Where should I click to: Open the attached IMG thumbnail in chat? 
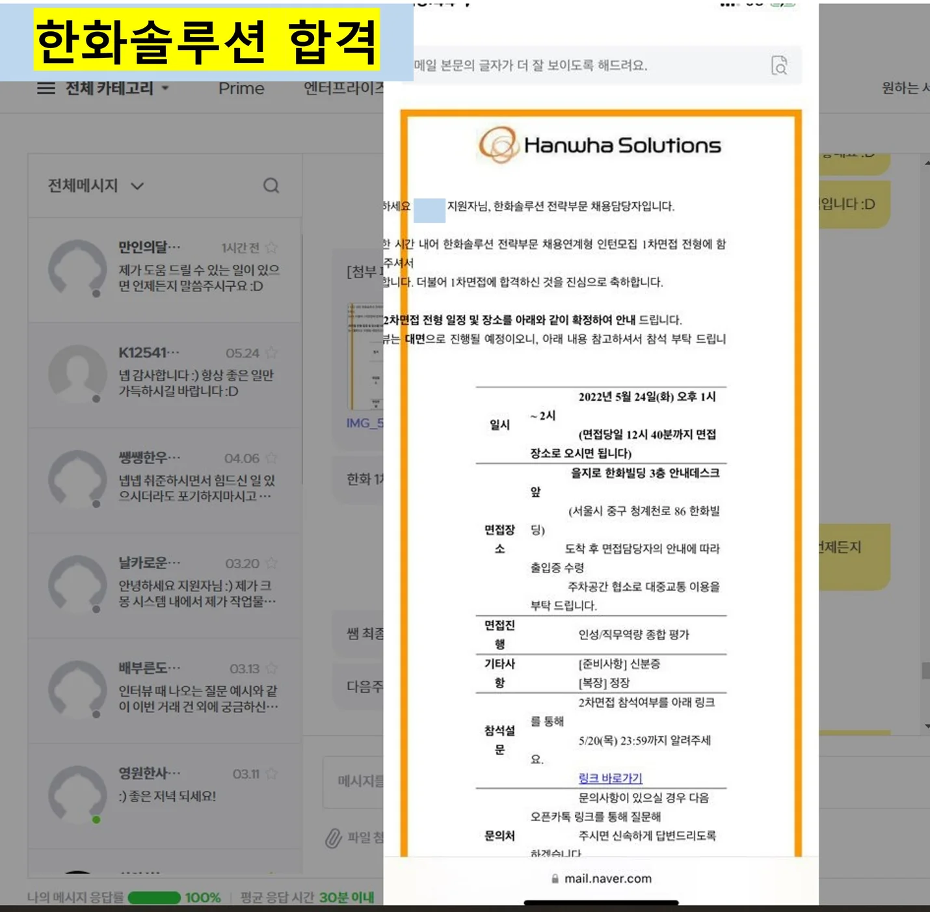point(365,356)
